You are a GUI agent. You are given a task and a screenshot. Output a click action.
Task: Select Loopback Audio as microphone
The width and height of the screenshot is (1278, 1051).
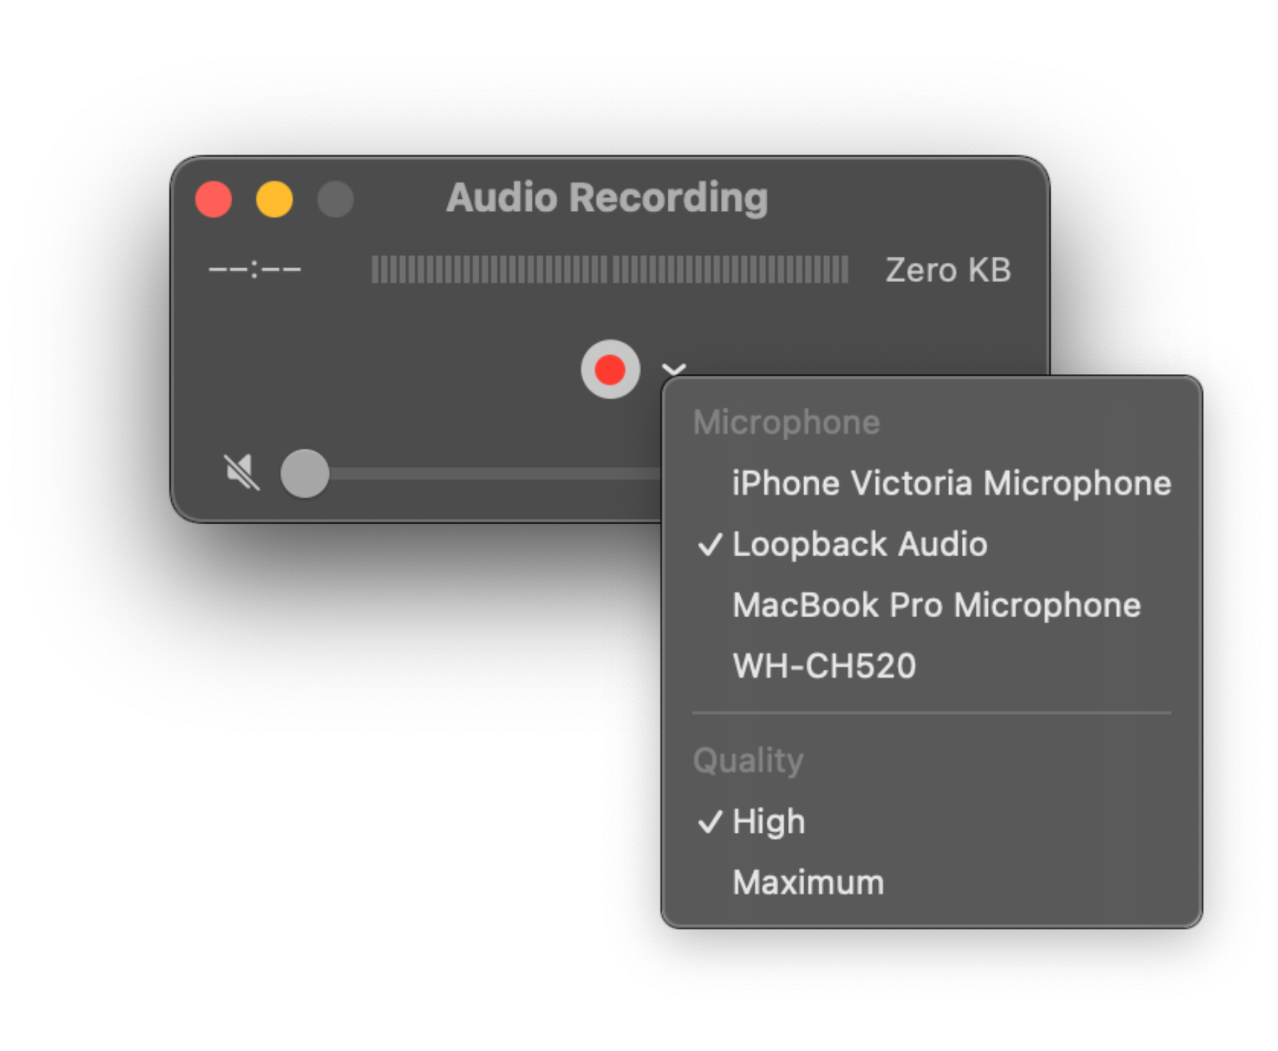931,544
